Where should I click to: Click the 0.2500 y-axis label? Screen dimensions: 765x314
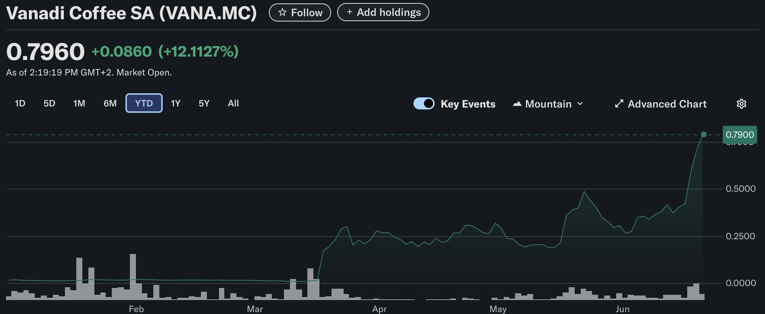tap(740, 236)
